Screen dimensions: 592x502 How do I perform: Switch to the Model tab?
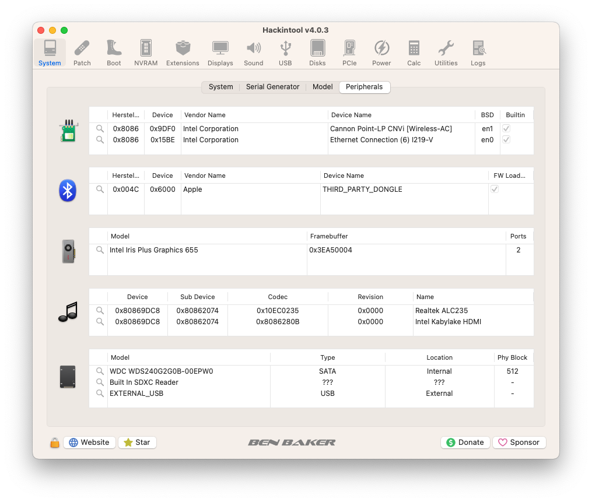[323, 87]
